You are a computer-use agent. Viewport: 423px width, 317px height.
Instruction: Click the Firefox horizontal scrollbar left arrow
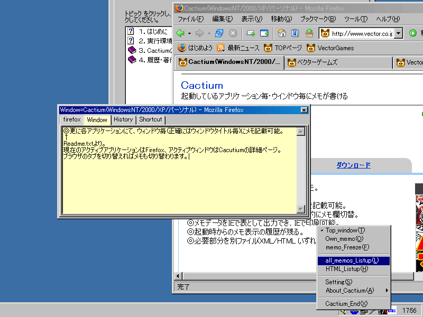tap(178, 276)
